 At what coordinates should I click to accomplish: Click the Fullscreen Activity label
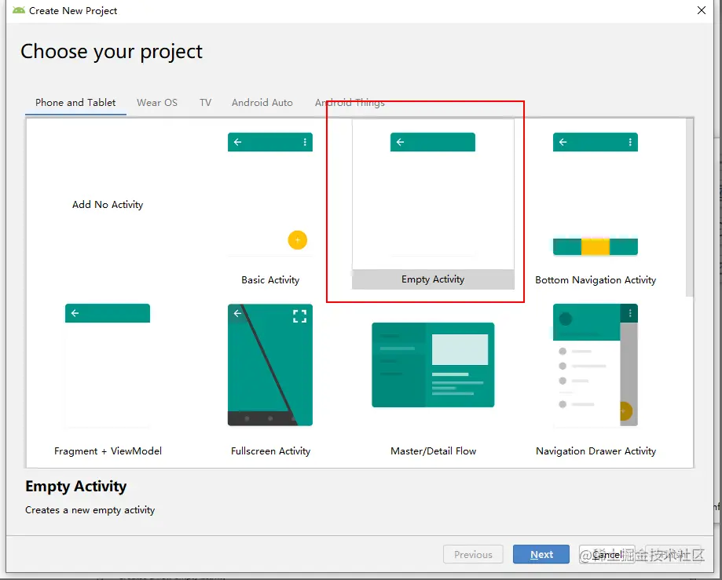(x=270, y=451)
